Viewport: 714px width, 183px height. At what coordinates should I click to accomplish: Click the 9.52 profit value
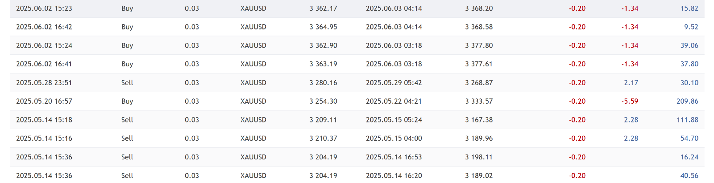(691, 27)
